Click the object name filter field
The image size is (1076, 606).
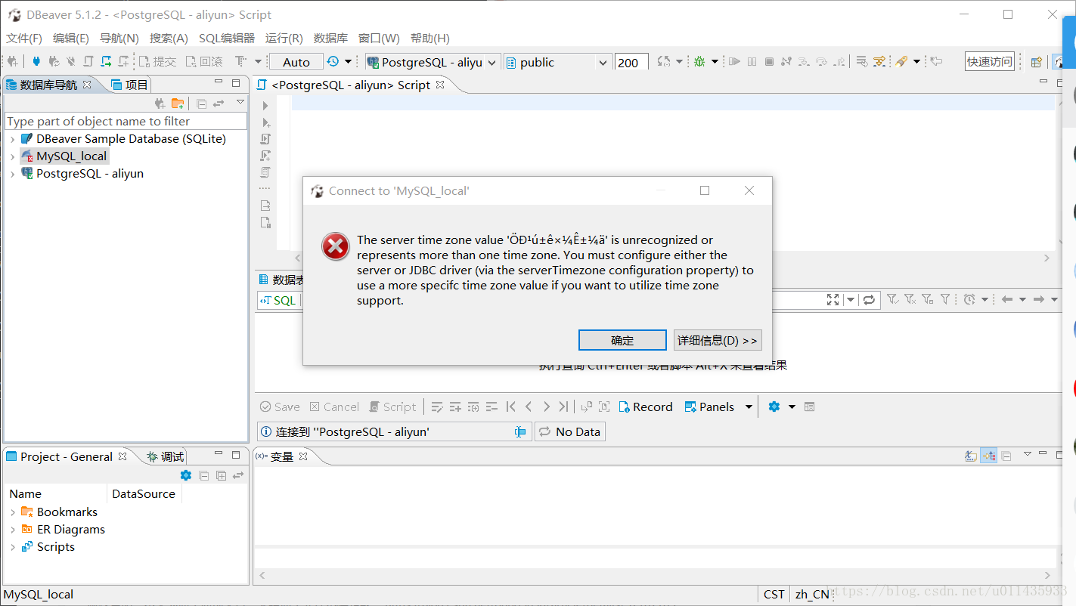pyautogui.click(x=126, y=121)
